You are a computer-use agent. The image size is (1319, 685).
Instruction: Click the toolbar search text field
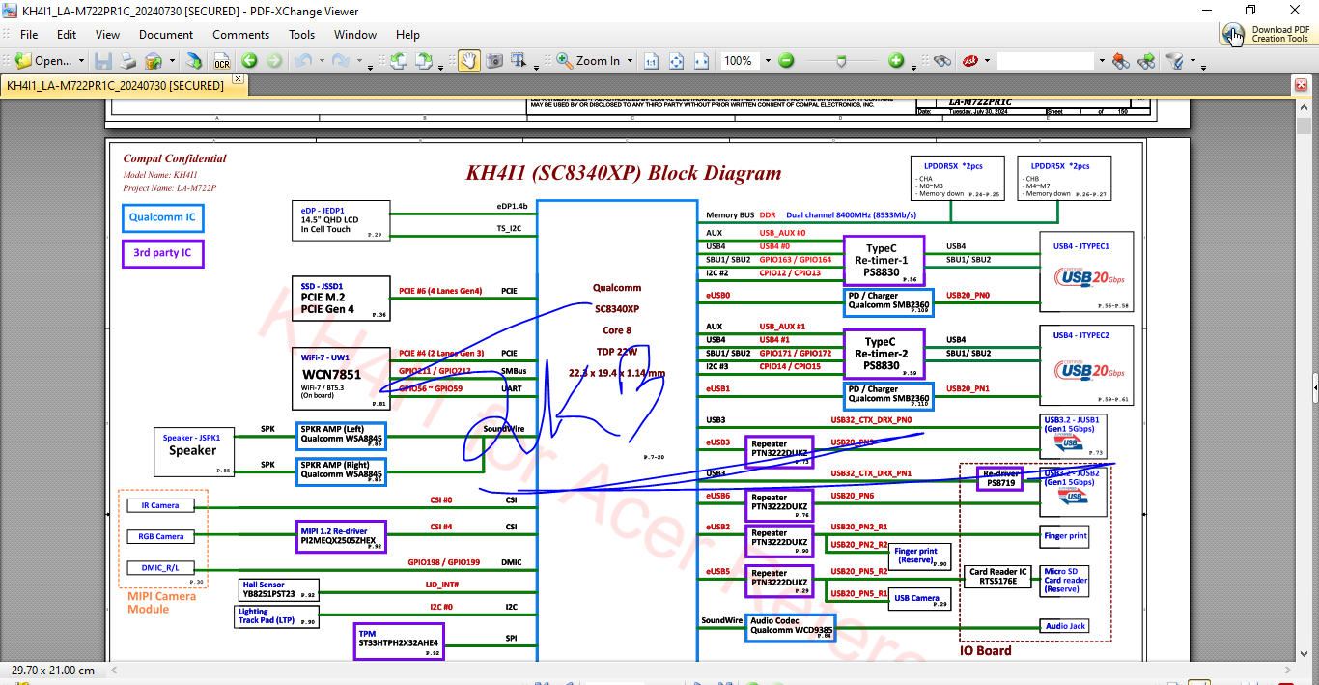[x=1047, y=60]
